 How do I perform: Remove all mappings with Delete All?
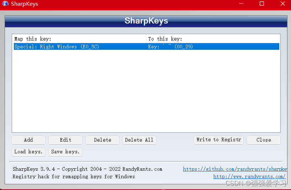pos(139,140)
